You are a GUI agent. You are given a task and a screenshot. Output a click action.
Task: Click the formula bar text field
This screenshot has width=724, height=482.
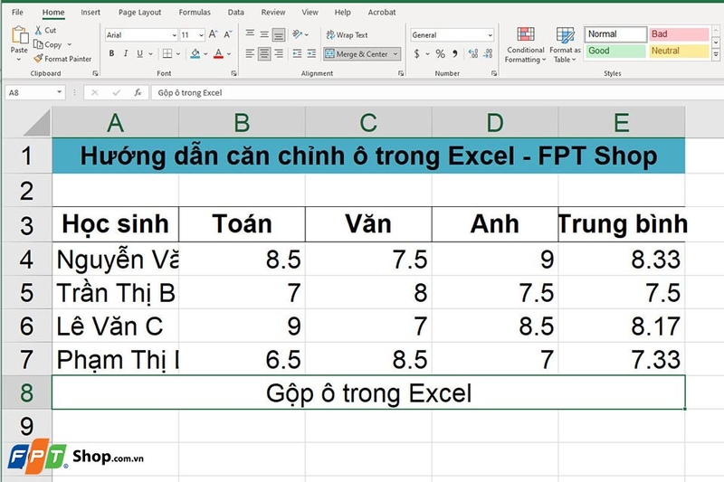click(436, 93)
